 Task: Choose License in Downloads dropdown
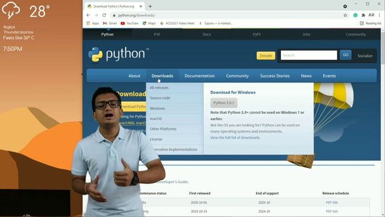point(174,139)
